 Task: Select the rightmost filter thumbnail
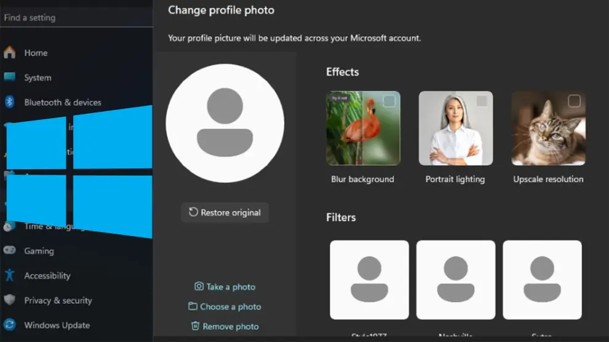tap(542, 280)
